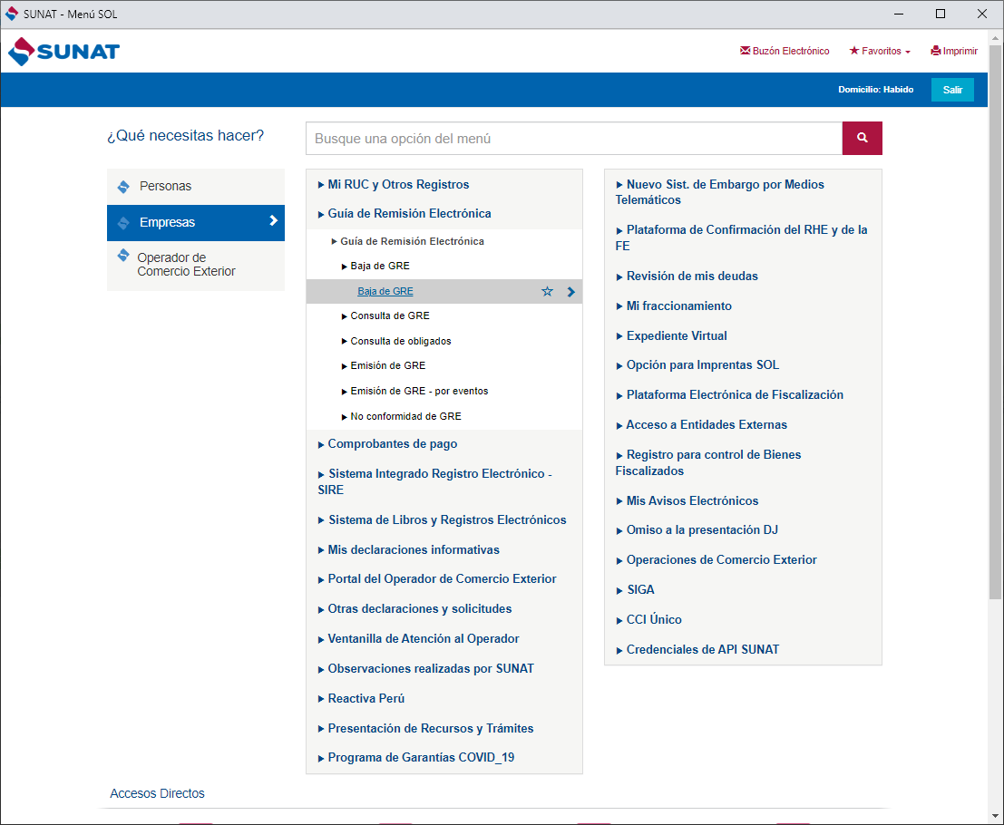Expand Emisión de GRE - por eventos
Image resolution: width=1004 pixels, height=825 pixels.
[414, 391]
